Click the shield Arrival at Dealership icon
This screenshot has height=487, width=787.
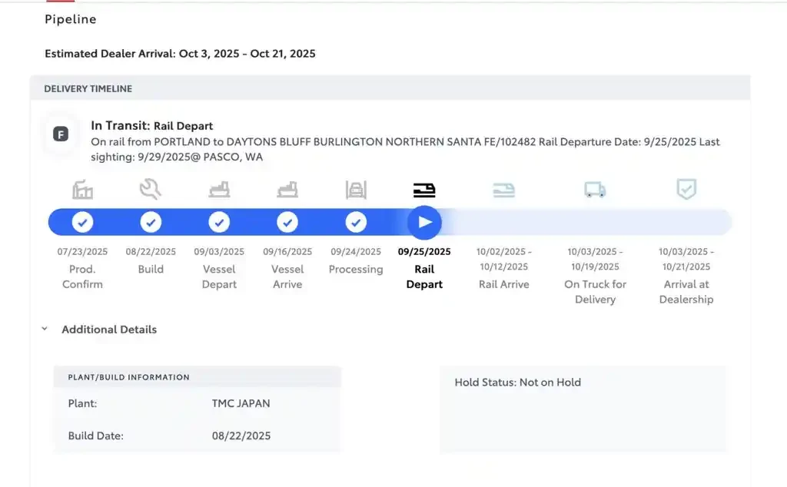(686, 189)
